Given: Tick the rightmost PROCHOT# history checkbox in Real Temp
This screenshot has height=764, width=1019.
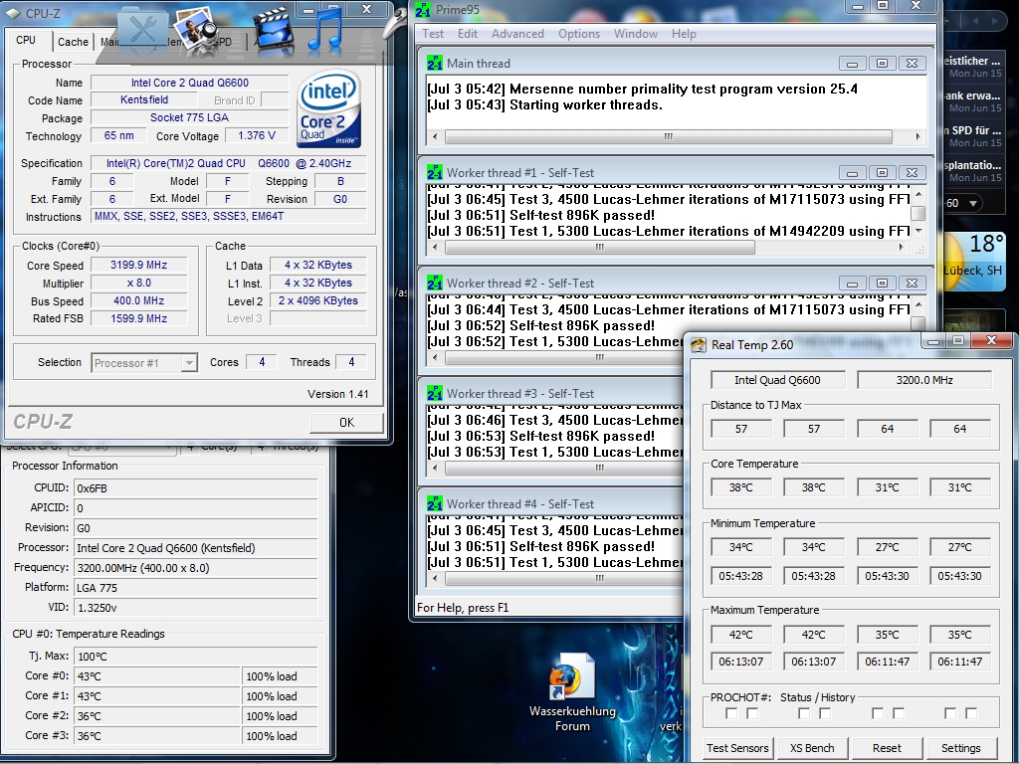Looking at the screenshot, I should point(971,713).
